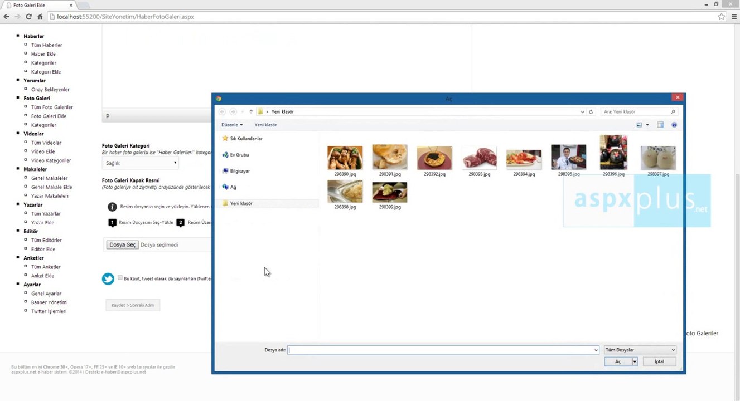Open the Anket Ekle link
The image size is (740, 401).
pyautogui.click(x=43, y=276)
